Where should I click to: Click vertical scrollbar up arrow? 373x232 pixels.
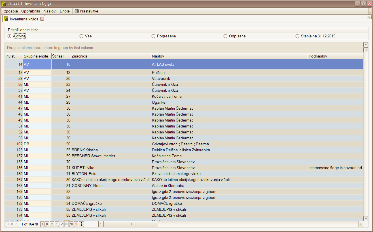[366, 44]
